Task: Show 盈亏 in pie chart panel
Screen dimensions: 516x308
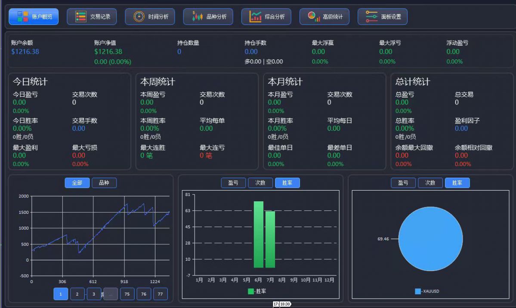Action: pyautogui.click(x=403, y=183)
